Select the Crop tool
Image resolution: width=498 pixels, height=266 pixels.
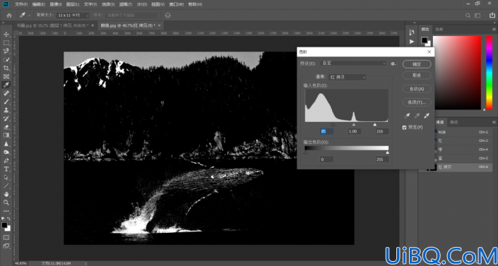point(6,68)
